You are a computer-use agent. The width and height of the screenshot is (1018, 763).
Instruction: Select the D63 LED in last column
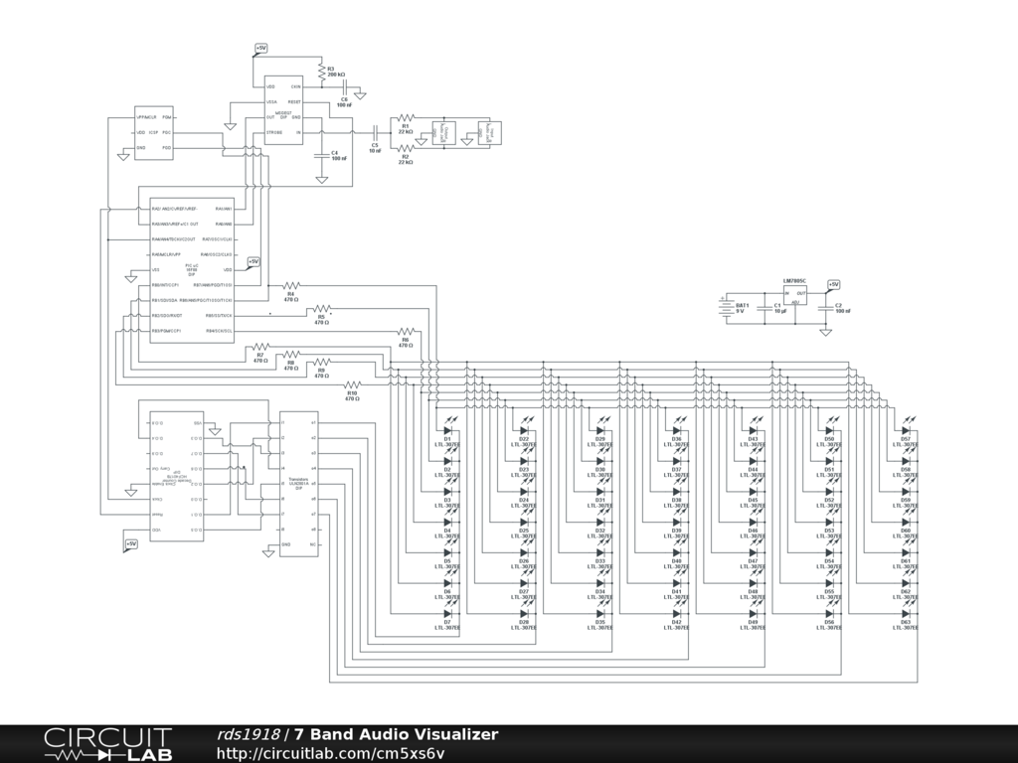tap(906, 614)
